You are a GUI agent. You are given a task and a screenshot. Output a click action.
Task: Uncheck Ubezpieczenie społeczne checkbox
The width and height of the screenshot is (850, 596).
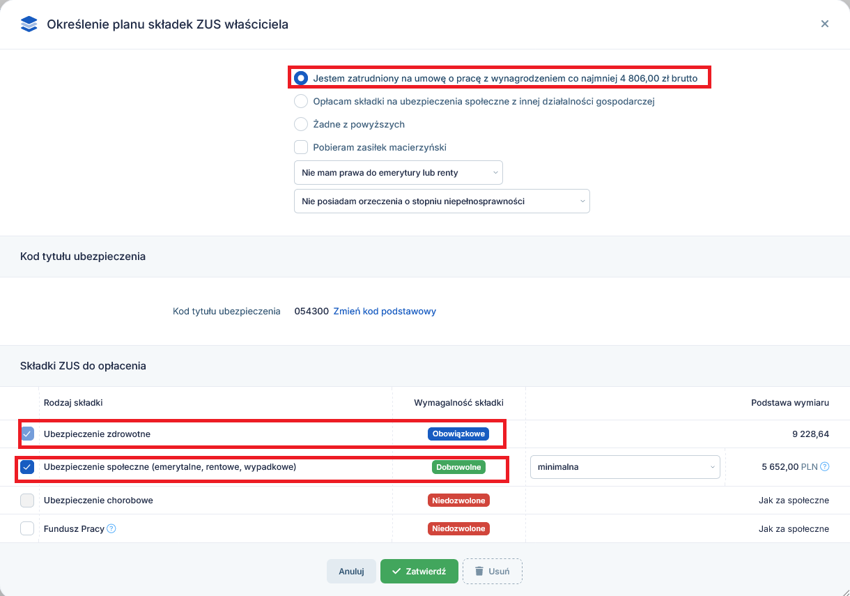[27, 467]
